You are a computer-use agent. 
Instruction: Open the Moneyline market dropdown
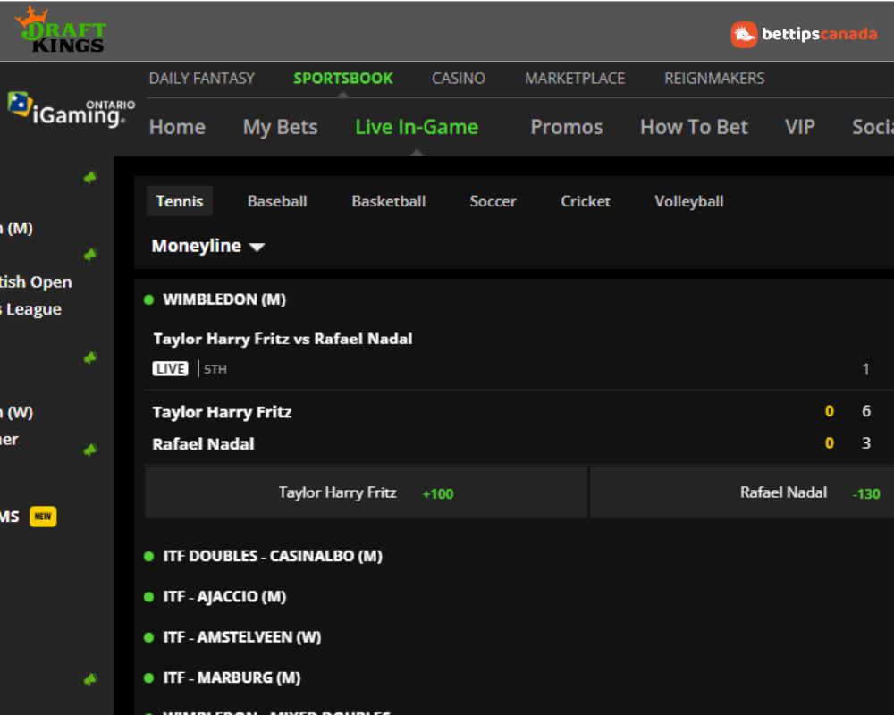coord(208,247)
